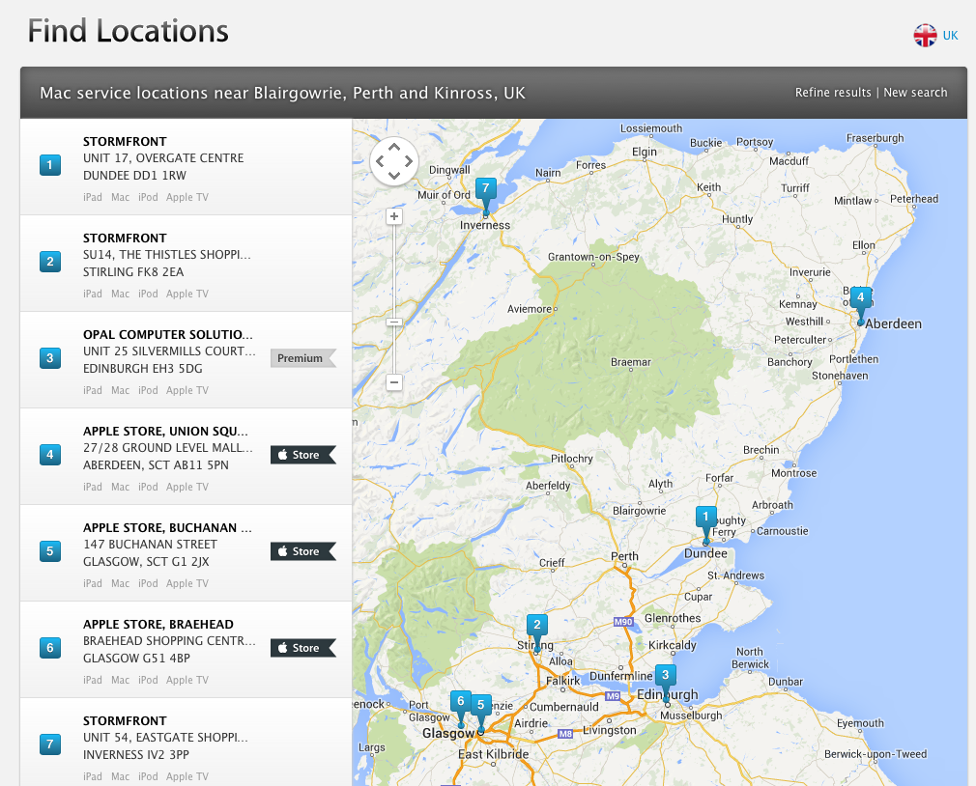Start a New search

915,92
